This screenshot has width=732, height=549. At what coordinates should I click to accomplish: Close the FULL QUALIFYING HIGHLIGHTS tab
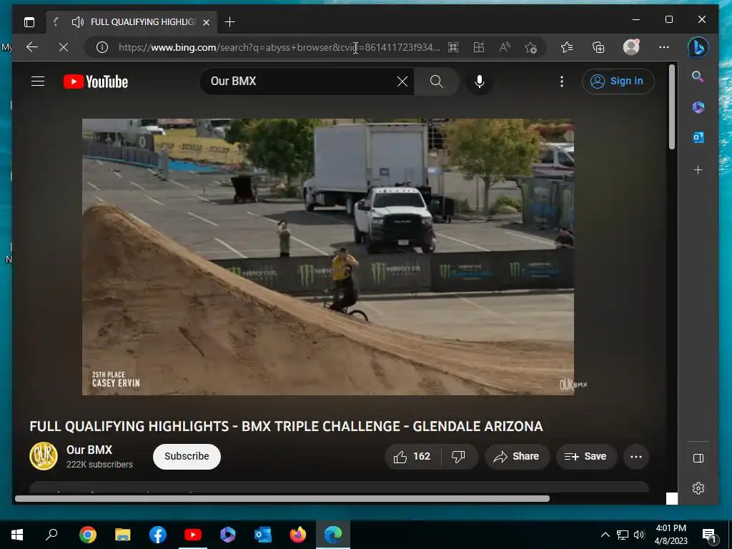(206, 22)
